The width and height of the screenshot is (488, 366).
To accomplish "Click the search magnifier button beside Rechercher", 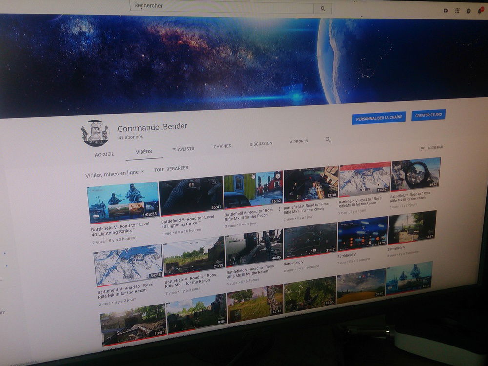I will pos(323,8).
